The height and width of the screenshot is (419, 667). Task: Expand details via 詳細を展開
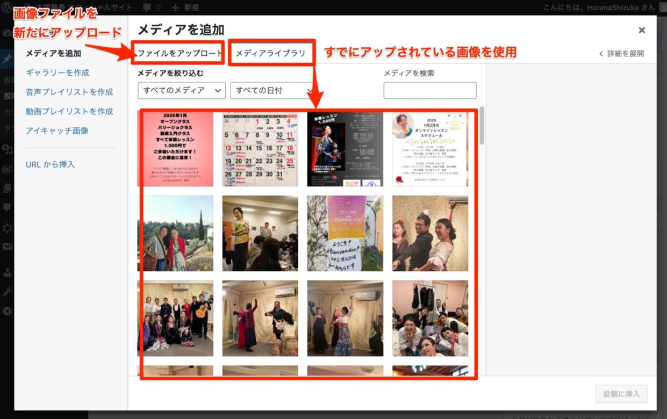[x=621, y=54]
